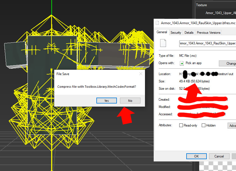This screenshot has width=236, height=171.
Task: Open the Previous Versions tab
Action: click(x=208, y=33)
